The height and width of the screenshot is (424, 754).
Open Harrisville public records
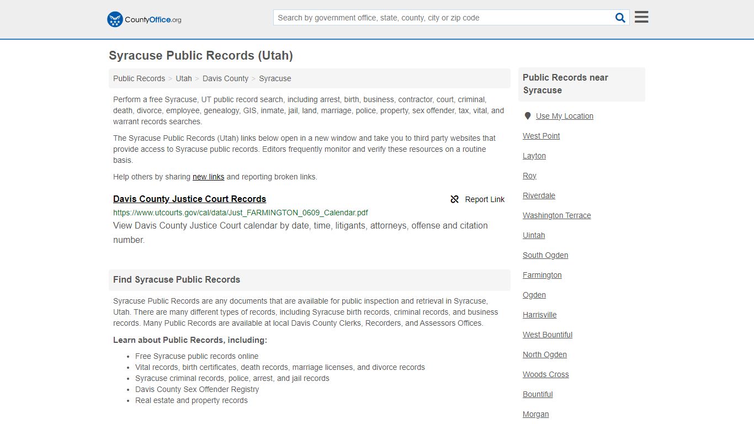pyautogui.click(x=539, y=315)
